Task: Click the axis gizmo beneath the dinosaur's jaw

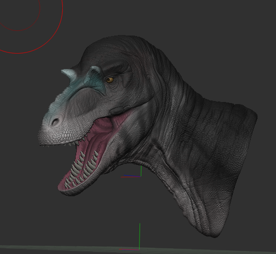Action: pyautogui.click(x=131, y=172)
